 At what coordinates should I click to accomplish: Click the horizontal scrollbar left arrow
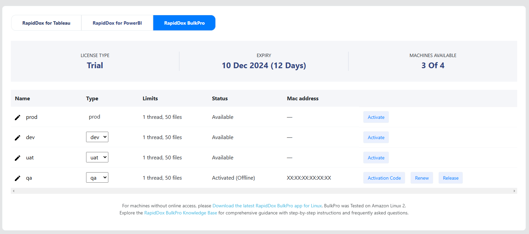[x=14, y=191]
